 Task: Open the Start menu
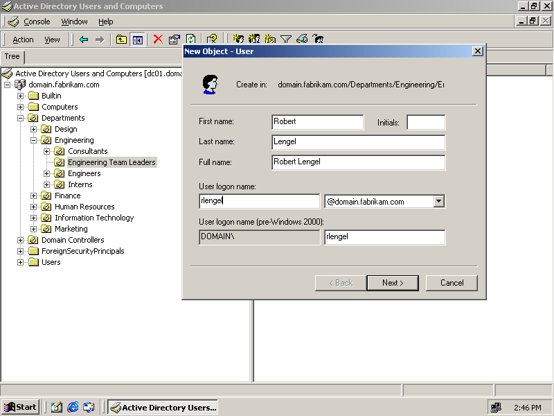click(x=20, y=407)
